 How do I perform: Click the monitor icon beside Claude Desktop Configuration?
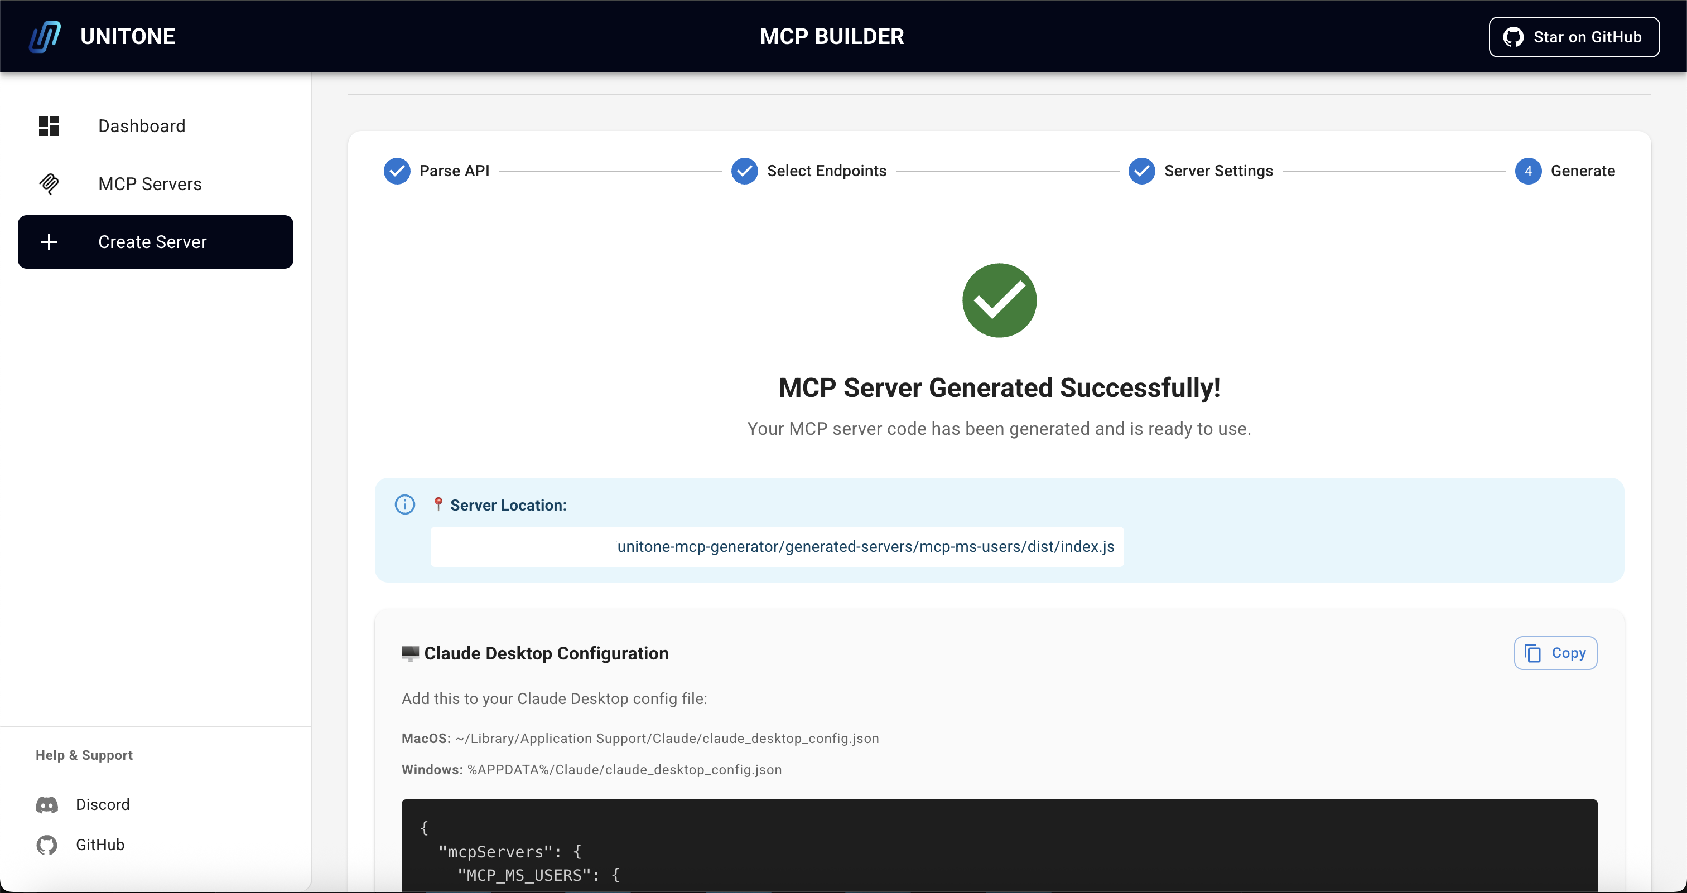pos(410,653)
